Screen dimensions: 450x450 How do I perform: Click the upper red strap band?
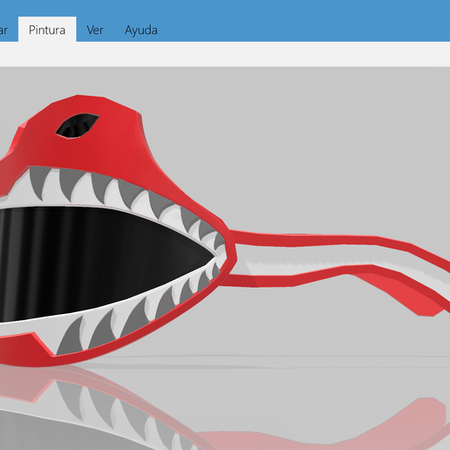click(334, 241)
